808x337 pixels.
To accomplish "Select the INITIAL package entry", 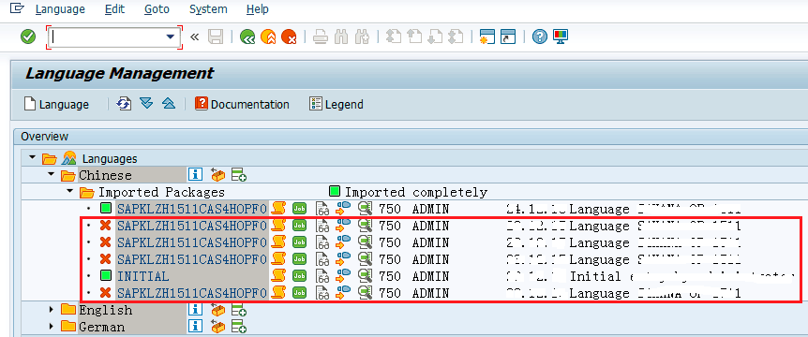I will (x=142, y=277).
